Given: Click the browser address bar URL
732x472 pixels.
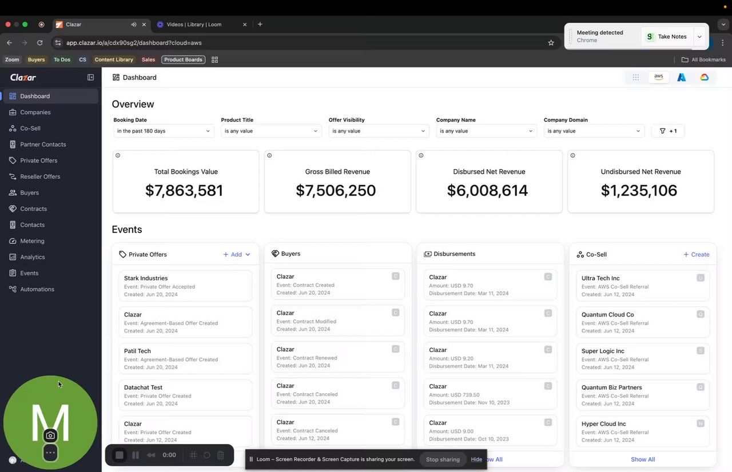Looking at the screenshot, I should (x=134, y=42).
